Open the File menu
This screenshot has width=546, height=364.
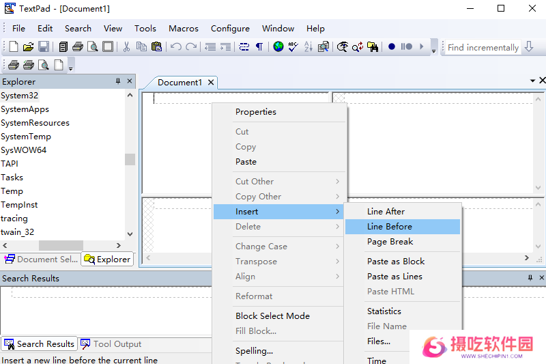pos(18,29)
